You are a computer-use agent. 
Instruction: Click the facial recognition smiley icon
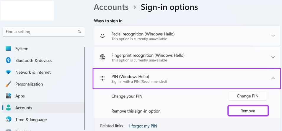coord(102,36)
